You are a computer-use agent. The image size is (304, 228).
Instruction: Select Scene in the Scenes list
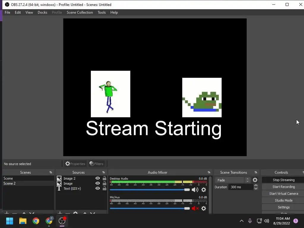28,178
